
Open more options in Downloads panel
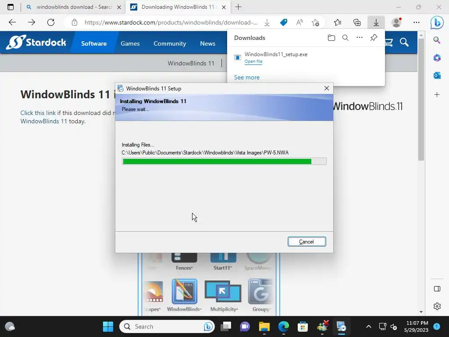click(x=360, y=38)
